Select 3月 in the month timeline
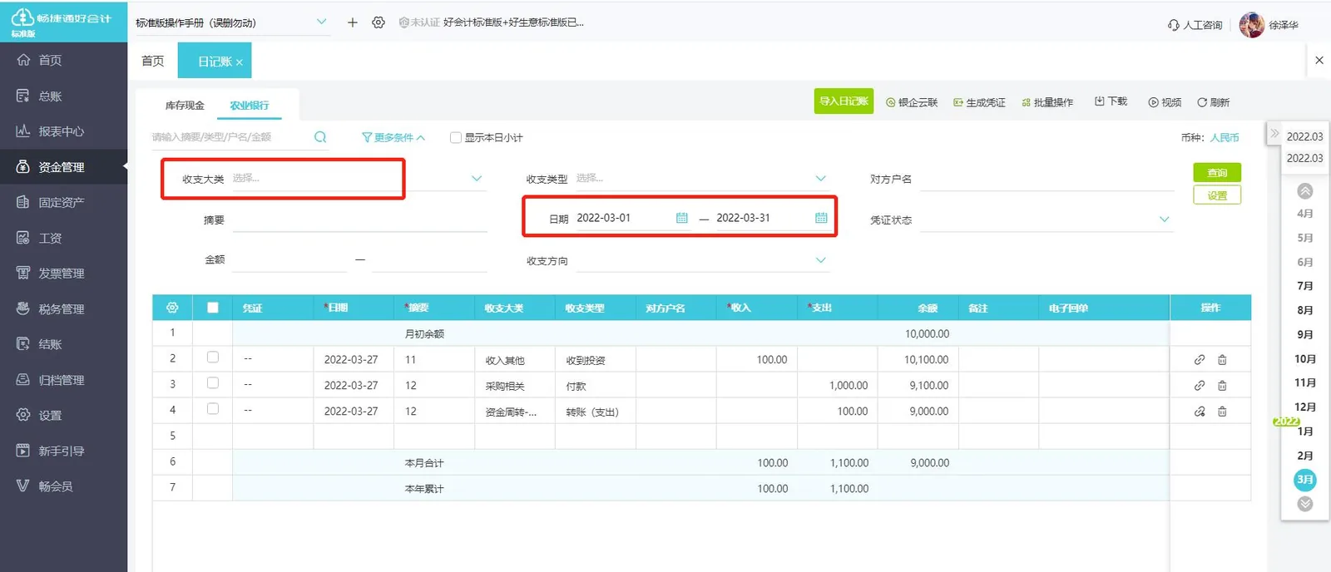Screen dimensions: 1331x572 (1305, 480)
